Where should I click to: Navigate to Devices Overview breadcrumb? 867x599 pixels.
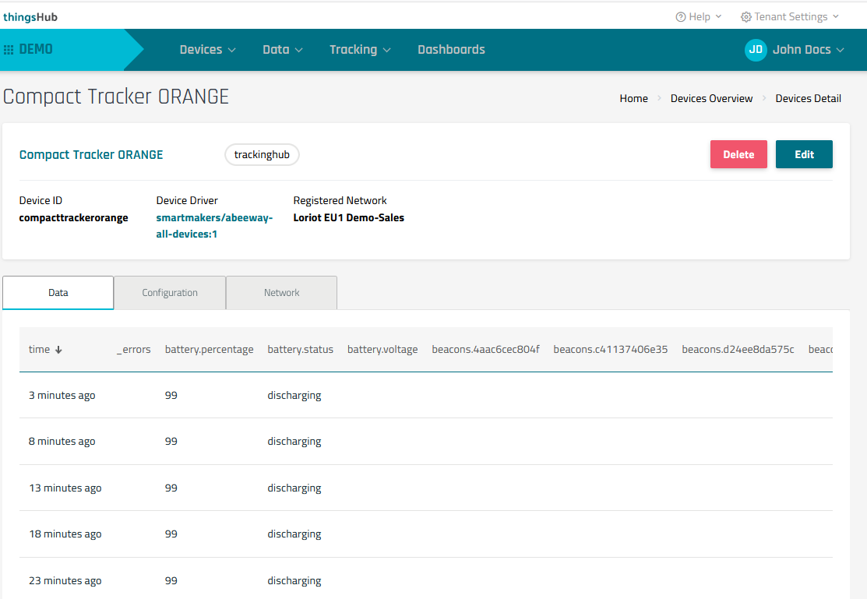(x=711, y=98)
